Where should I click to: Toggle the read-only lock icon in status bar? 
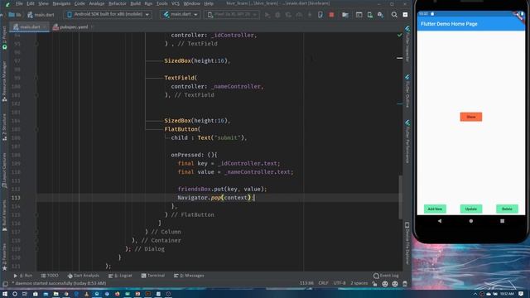click(x=374, y=284)
